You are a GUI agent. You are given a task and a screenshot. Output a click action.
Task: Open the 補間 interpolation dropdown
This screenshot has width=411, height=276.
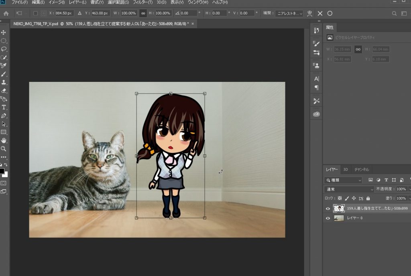[x=289, y=13]
